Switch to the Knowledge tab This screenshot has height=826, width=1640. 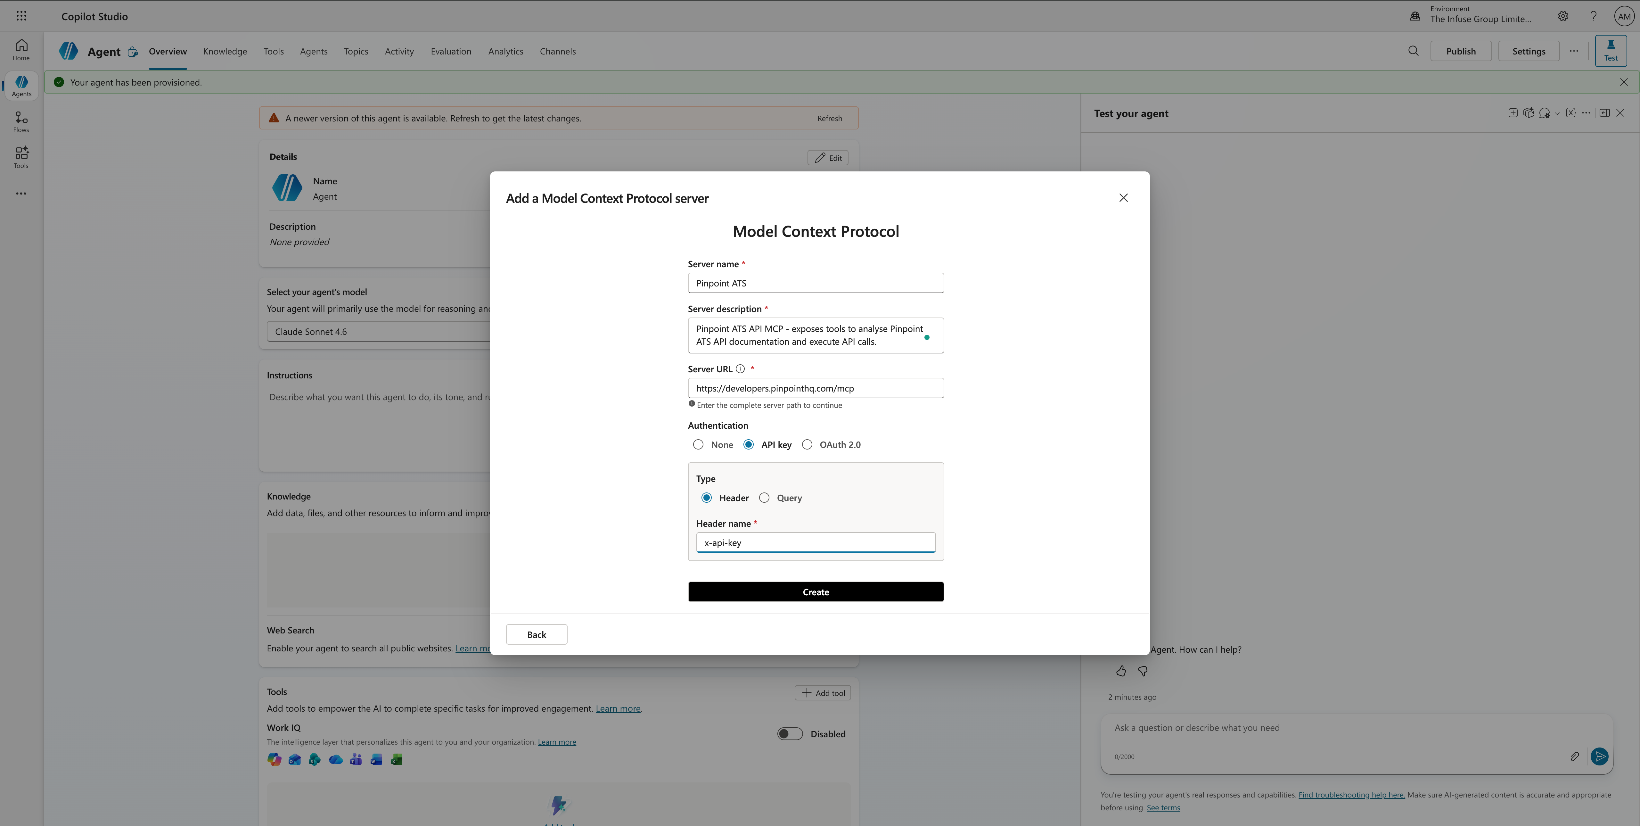pyautogui.click(x=225, y=51)
